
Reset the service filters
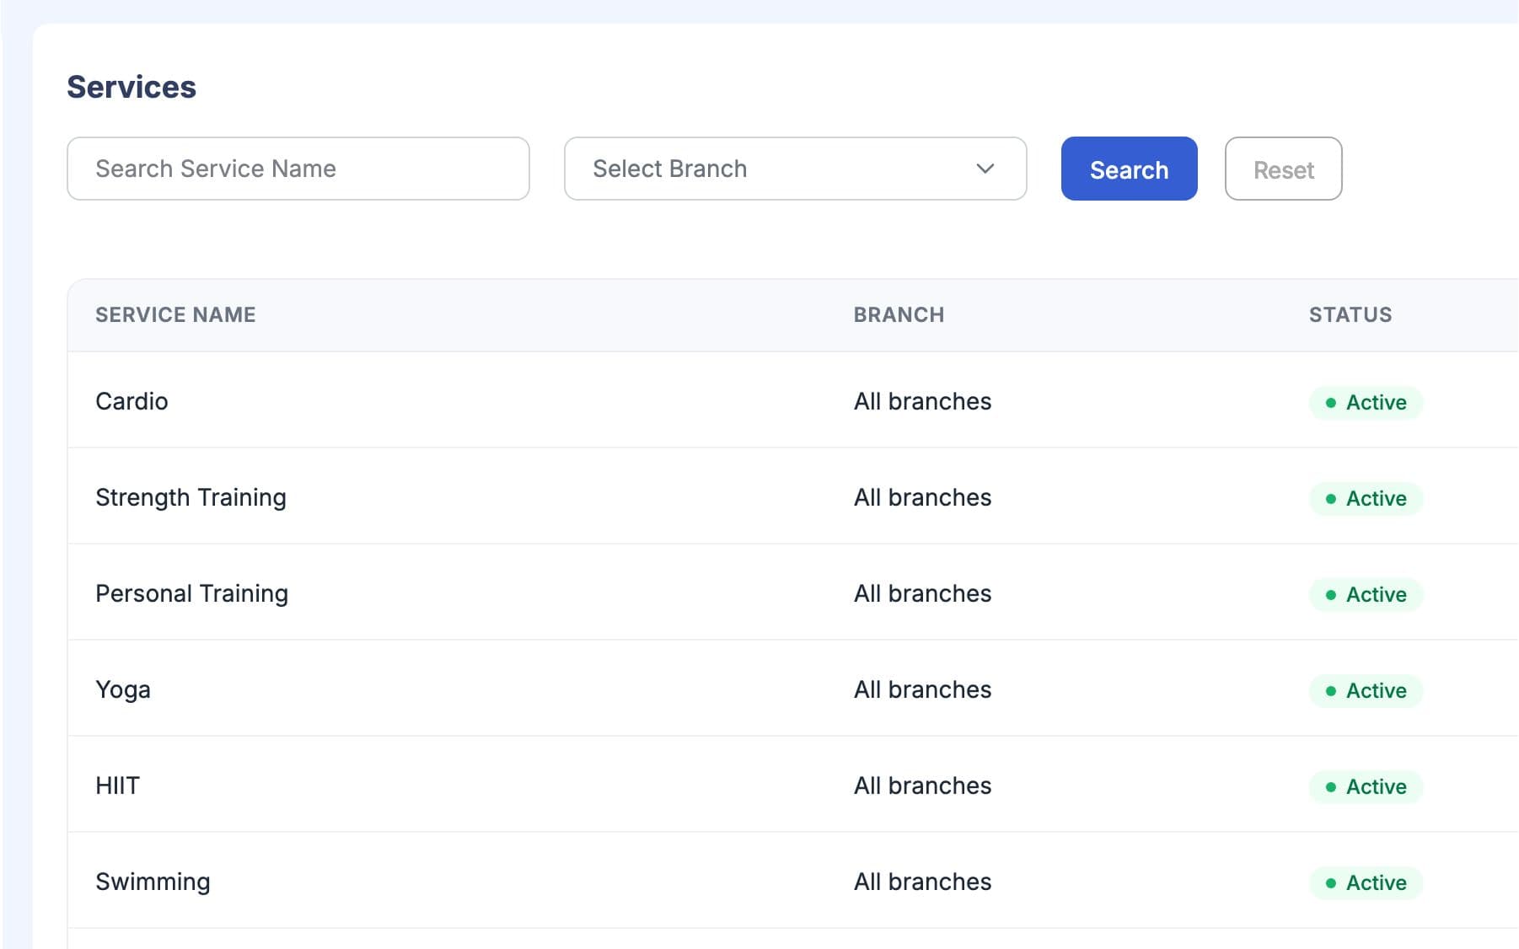coord(1283,169)
